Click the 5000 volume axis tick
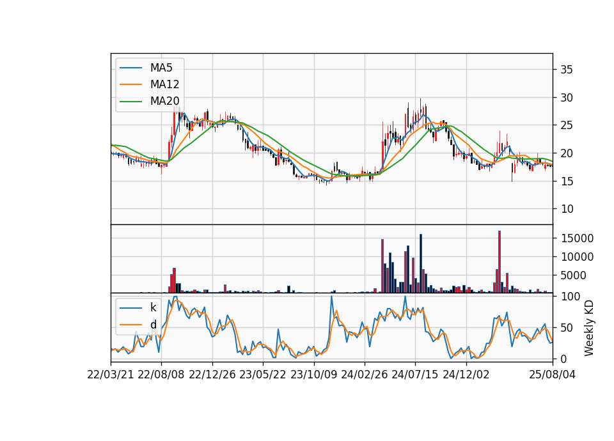Screen dimensions: 614x441 (x=573, y=275)
